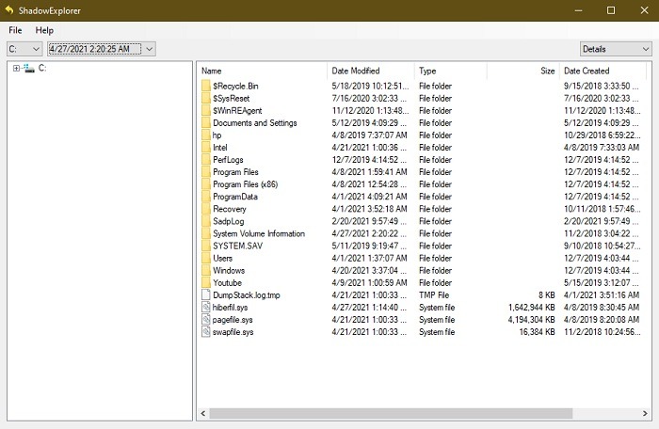Click the horizontal scrollbar right arrow

645,413
